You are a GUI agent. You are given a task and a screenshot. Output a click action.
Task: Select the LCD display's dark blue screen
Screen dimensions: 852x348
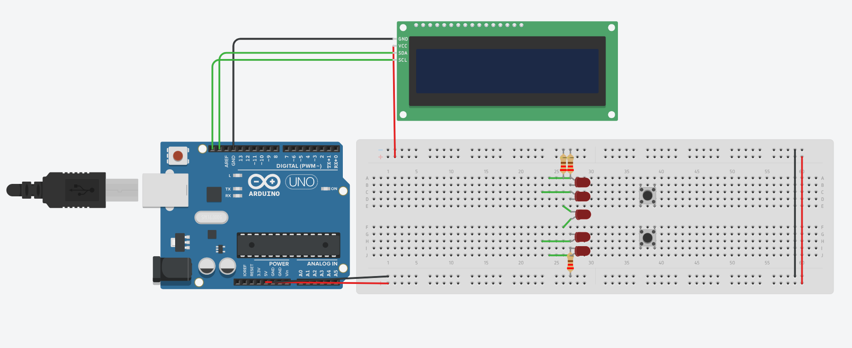point(507,71)
